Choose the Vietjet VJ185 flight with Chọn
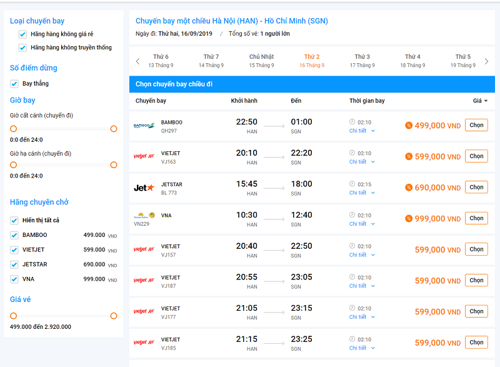Screen dimensions: 500x367 (476, 342)
